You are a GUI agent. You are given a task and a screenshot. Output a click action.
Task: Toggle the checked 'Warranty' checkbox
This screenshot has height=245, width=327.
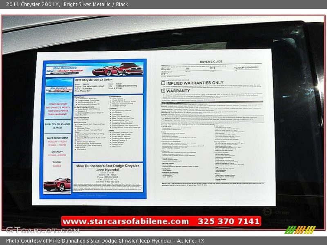pyautogui.click(x=163, y=91)
